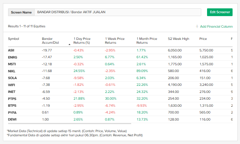Sort by 1 Week Price Returns header
240x144 pixels.
[115, 40]
